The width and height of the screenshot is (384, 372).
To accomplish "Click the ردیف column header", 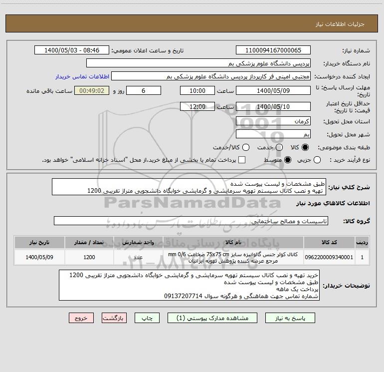I will [x=362, y=243].
